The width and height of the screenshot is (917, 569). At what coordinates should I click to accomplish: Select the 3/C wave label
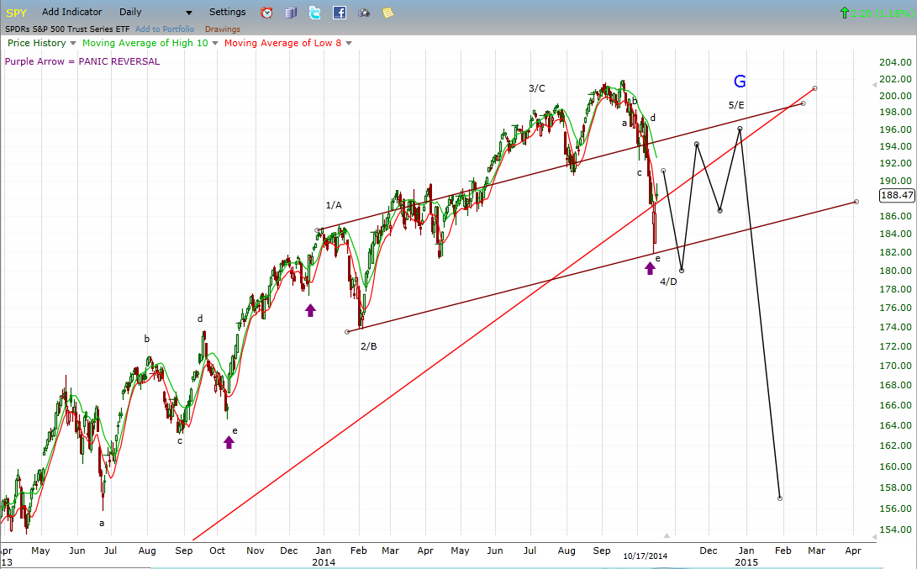tap(537, 88)
